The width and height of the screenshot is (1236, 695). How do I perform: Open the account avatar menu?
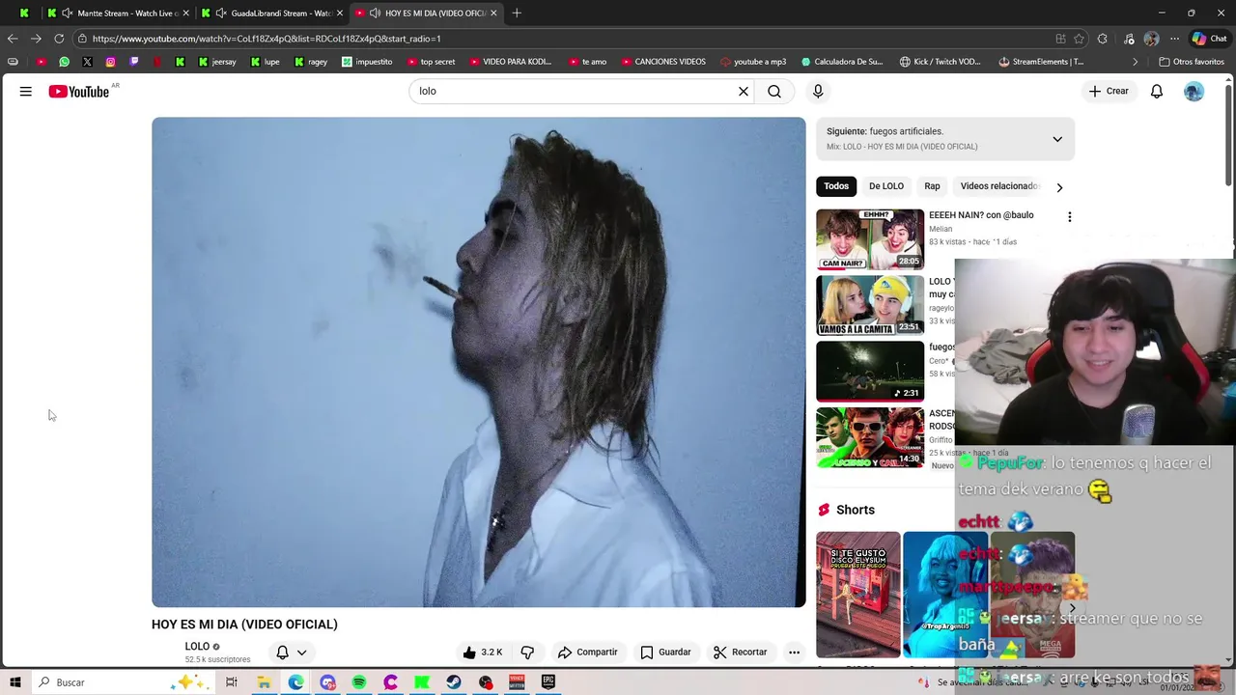[x=1194, y=91]
